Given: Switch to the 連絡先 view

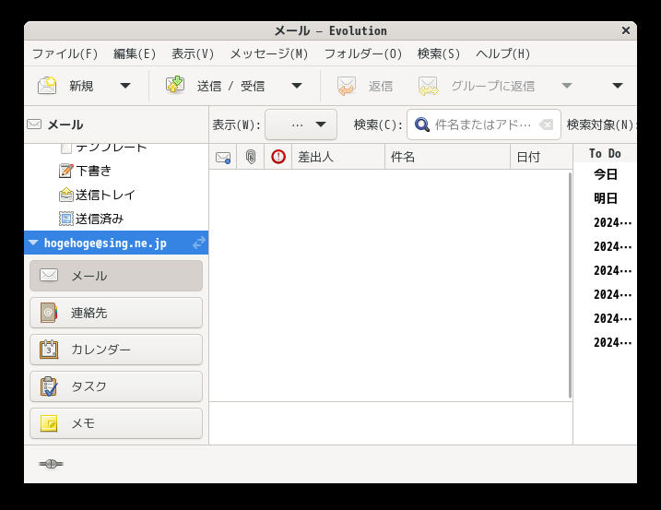Looking at the screenshot, I should coord(116,313).
